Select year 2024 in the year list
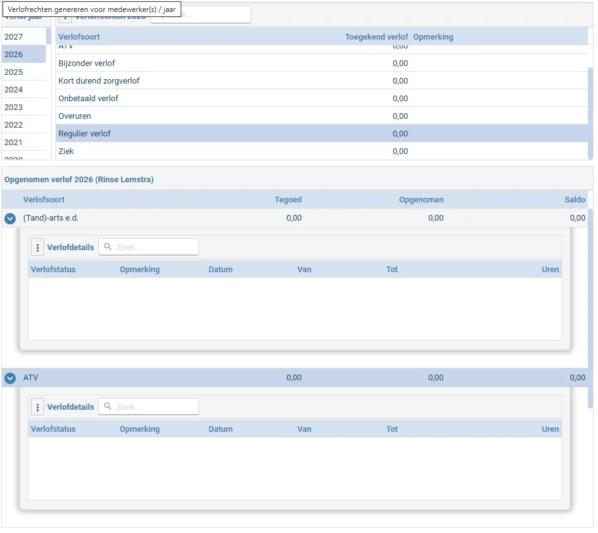The image size is (598, 533). point(24,90)
